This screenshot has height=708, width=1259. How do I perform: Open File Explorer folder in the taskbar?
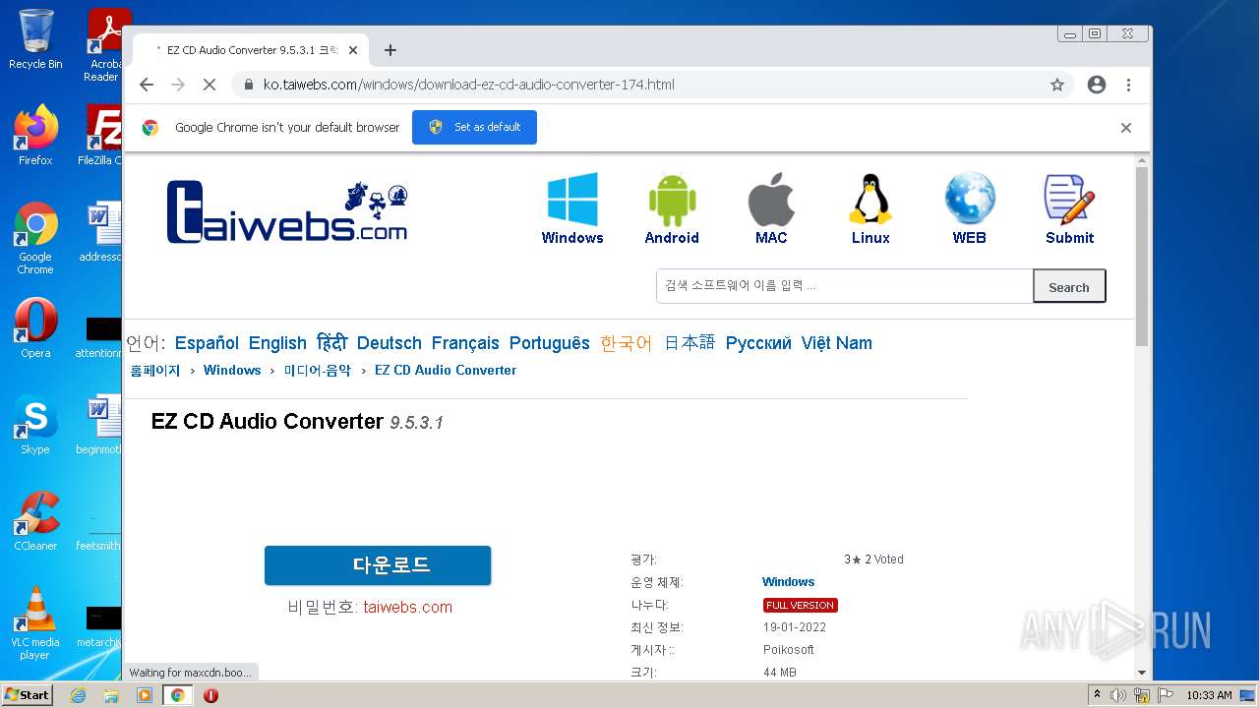tap(111, 695)
